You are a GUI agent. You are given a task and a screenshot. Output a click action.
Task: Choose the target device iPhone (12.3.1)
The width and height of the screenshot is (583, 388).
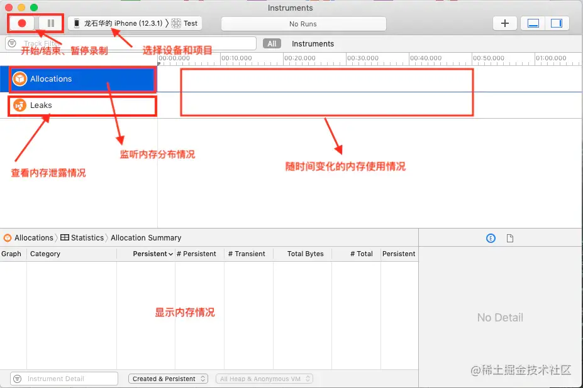pyautogui.click(x=119, y=23)
